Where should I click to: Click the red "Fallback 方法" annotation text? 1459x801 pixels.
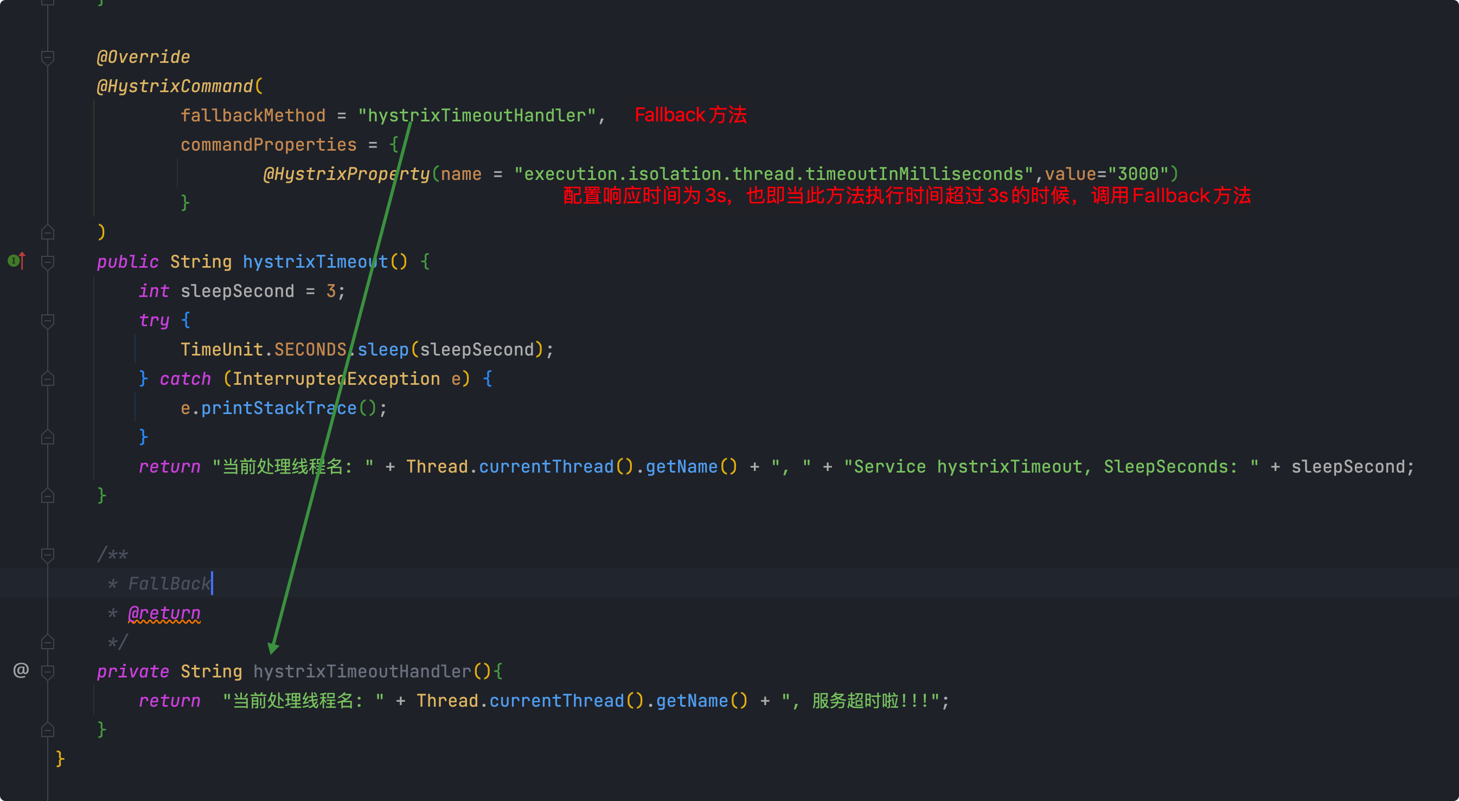click(690, 115)
